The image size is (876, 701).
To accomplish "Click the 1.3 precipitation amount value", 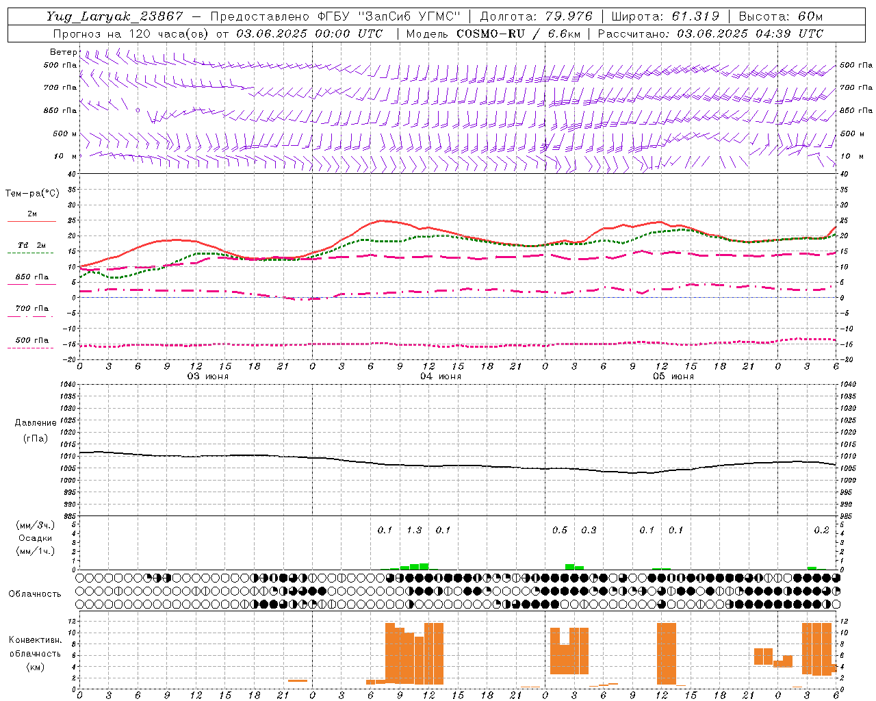I will (414, 531).
